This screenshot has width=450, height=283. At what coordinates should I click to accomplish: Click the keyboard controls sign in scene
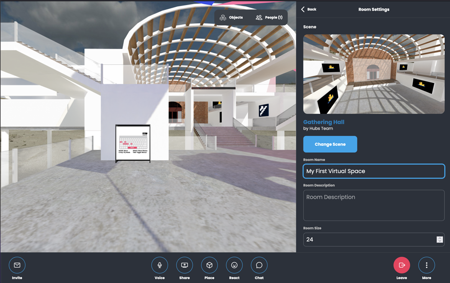tap(133, 144)
